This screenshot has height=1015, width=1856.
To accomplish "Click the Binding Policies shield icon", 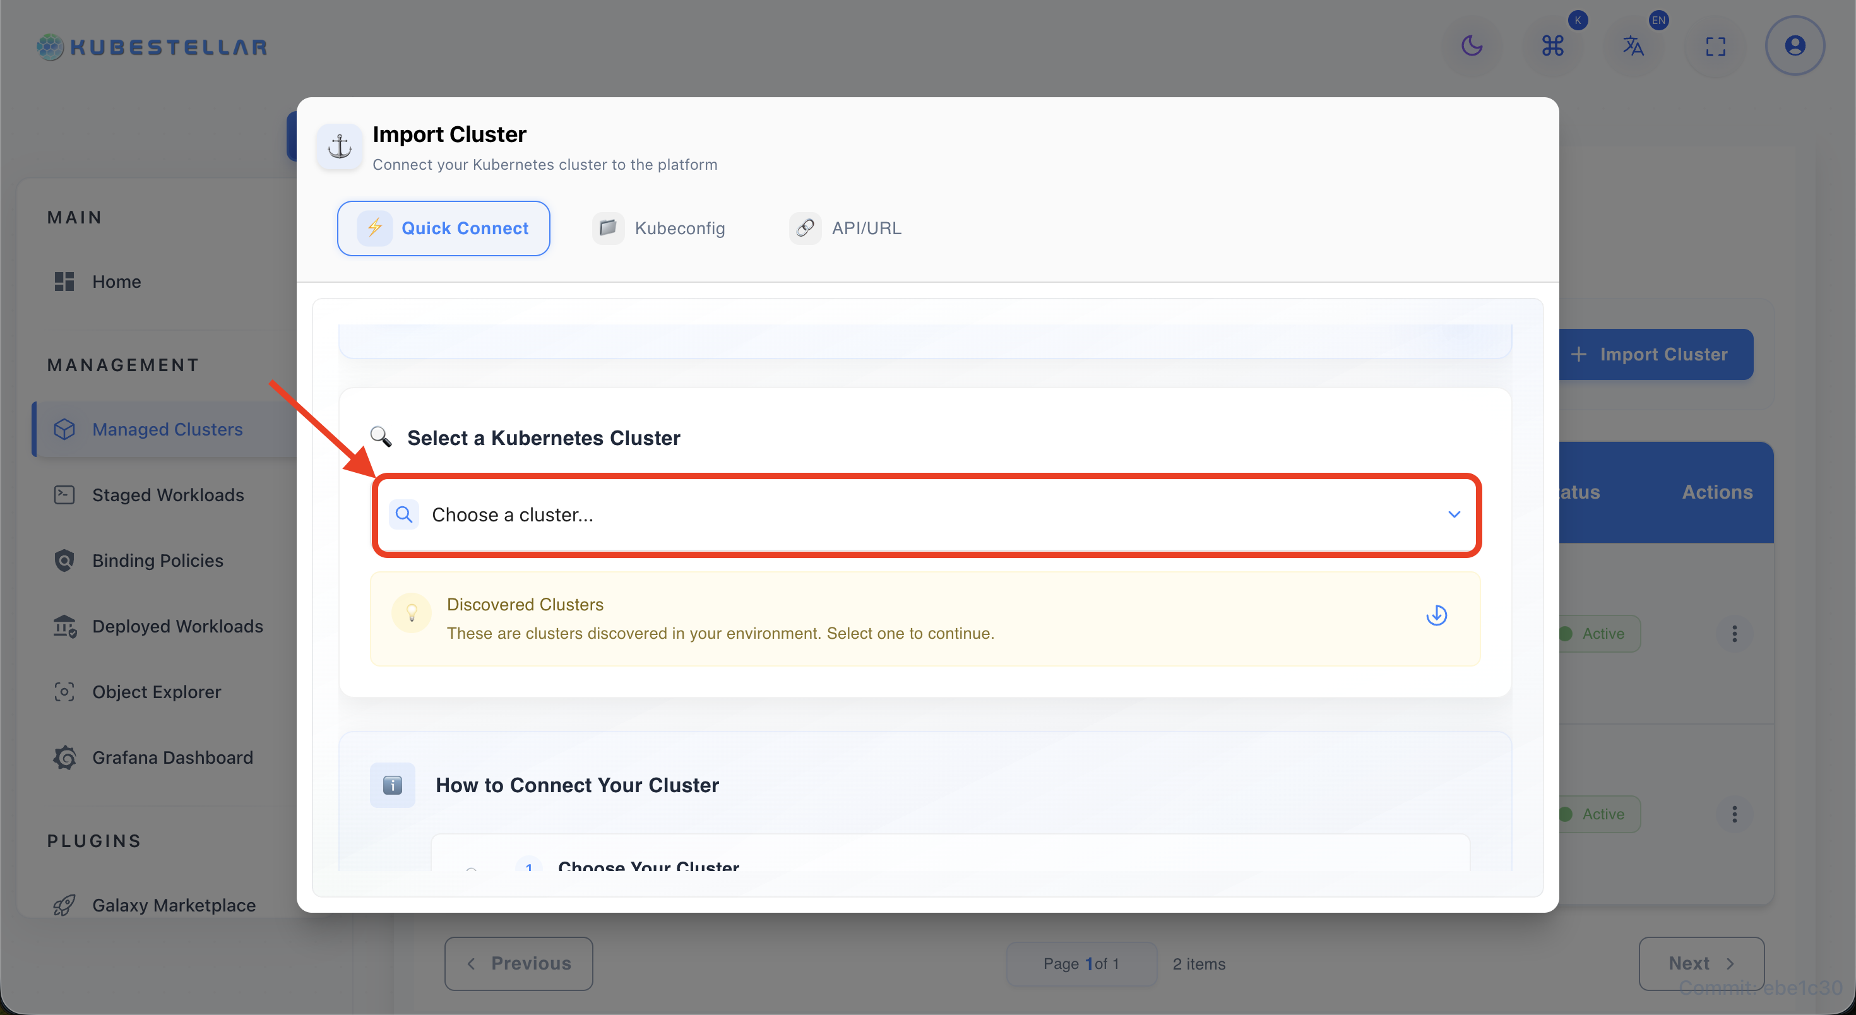I will point(64,560).
